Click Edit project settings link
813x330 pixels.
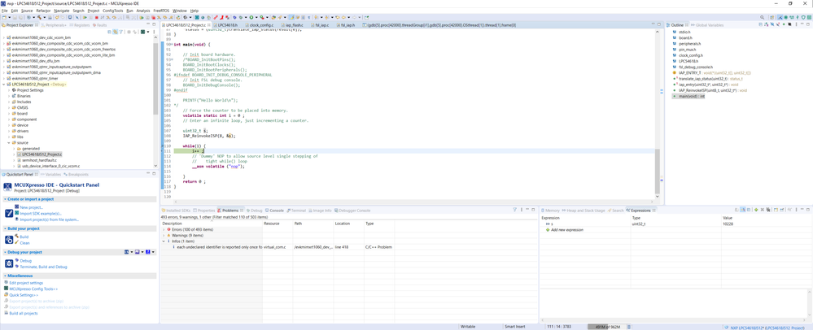click(26, 283)
